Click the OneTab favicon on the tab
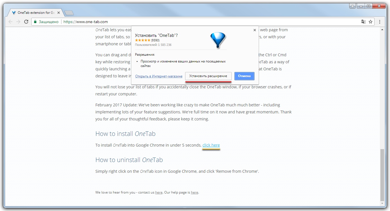The height and width of the screenshot is (211, 390). (14, 13)
